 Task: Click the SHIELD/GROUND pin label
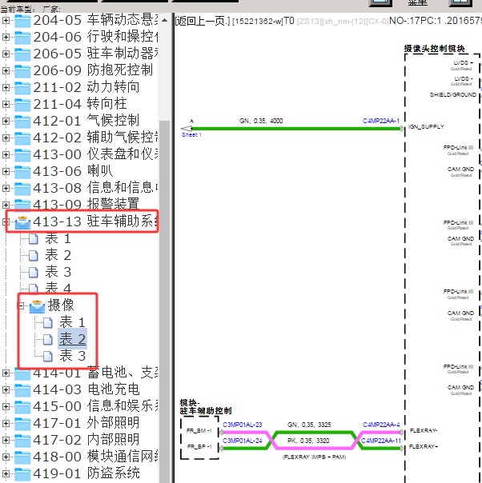453,95
